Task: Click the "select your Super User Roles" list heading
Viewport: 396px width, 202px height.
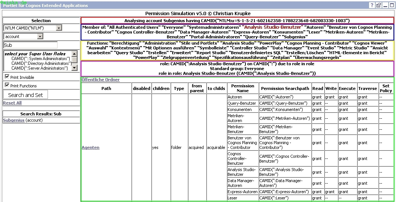Action: [x=35, y=54]
